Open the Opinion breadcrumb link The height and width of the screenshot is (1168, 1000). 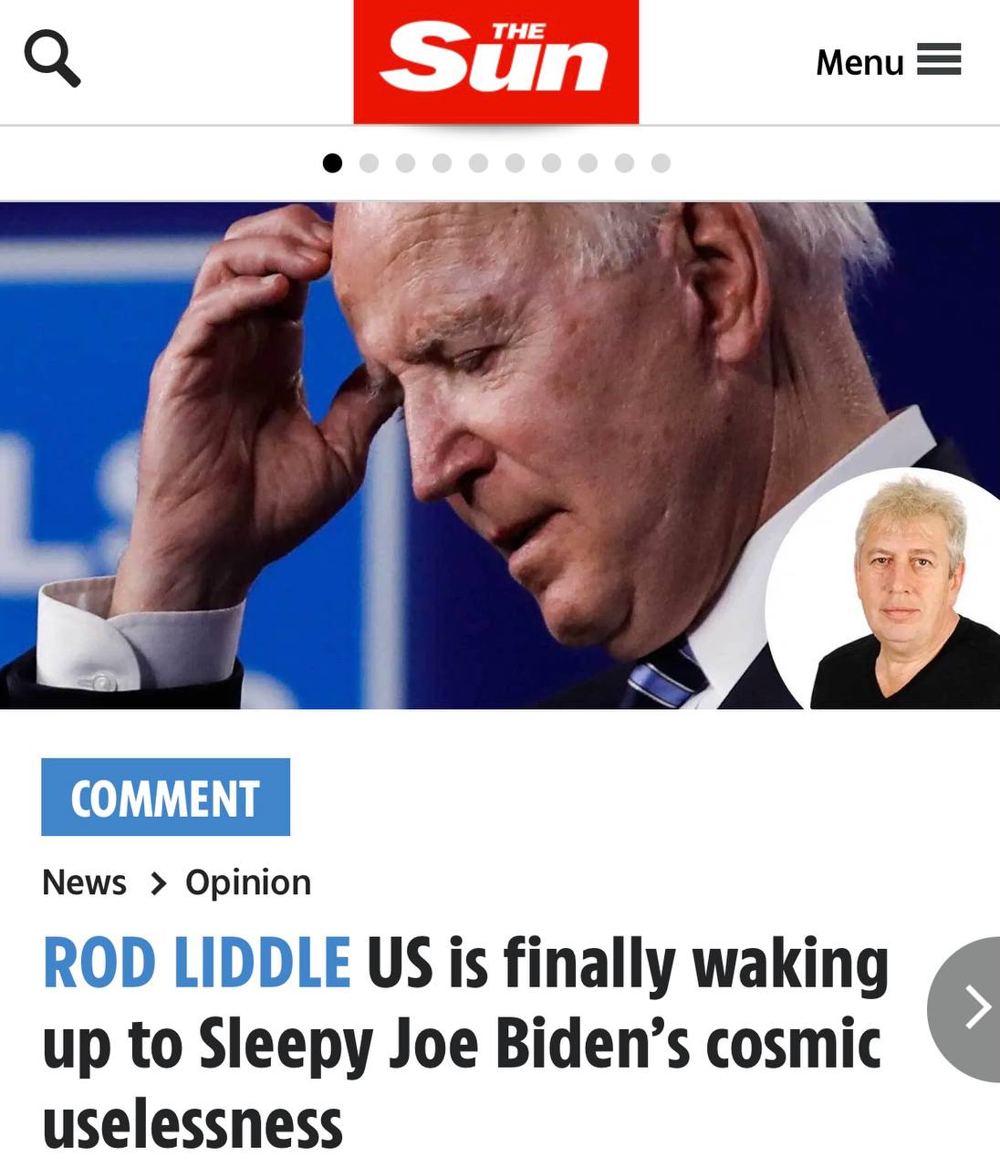pos(248,883)
